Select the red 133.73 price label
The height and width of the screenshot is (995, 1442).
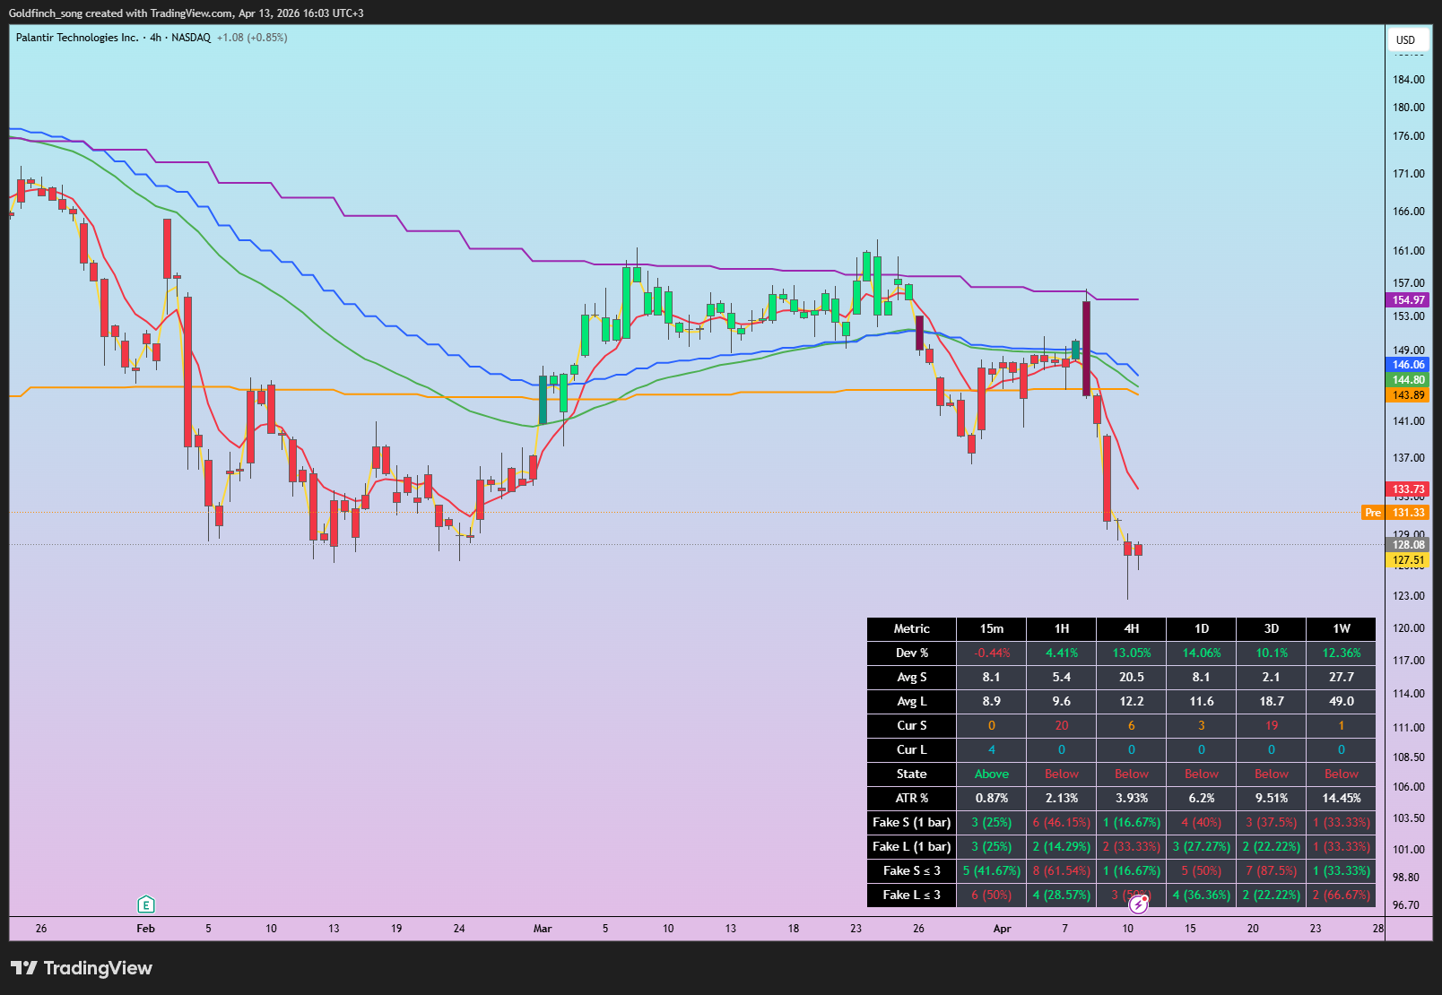pos(1408,489)
